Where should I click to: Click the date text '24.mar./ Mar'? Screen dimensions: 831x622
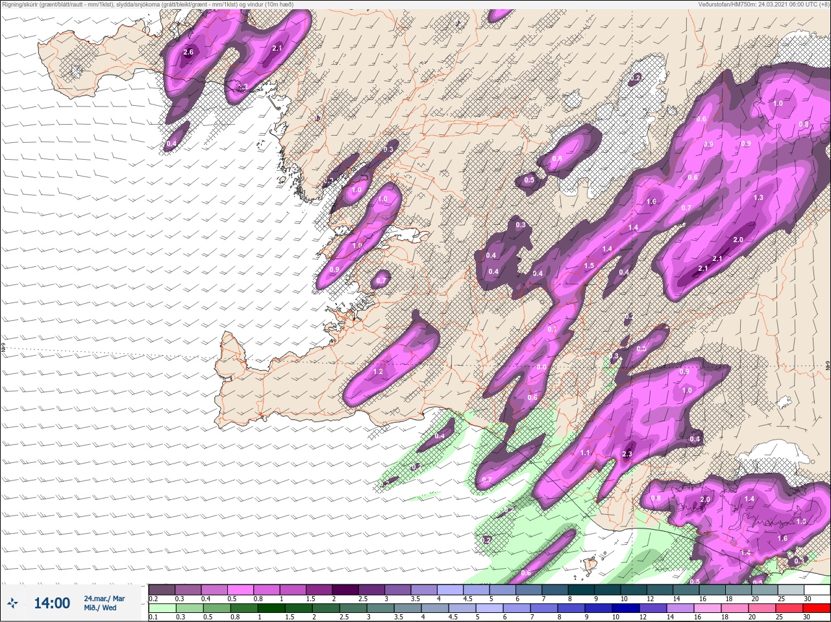[x=104, y=599]
